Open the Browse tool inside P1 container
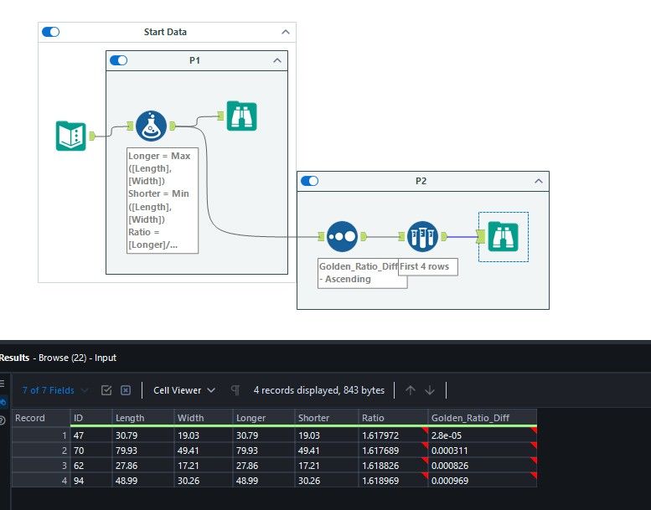 click(241, 116)
